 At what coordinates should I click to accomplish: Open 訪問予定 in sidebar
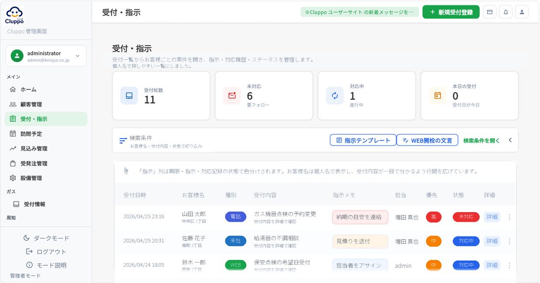(x=46, y=134)
